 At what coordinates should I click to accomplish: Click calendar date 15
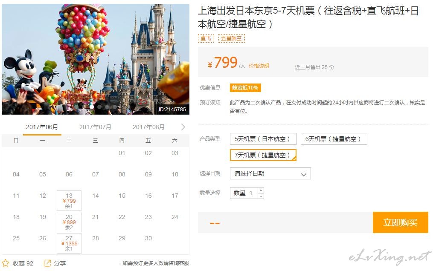(122, 196)
